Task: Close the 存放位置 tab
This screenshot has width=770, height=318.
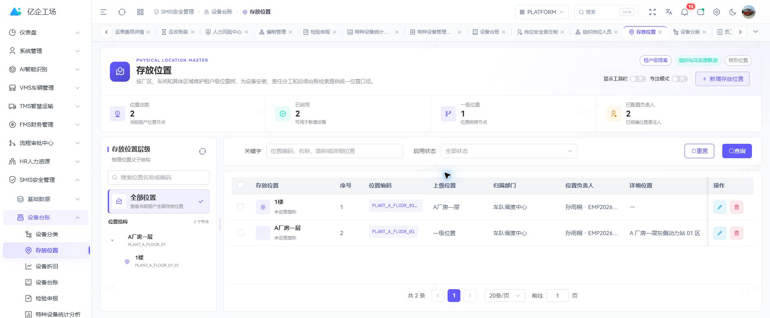Action: 660,32
